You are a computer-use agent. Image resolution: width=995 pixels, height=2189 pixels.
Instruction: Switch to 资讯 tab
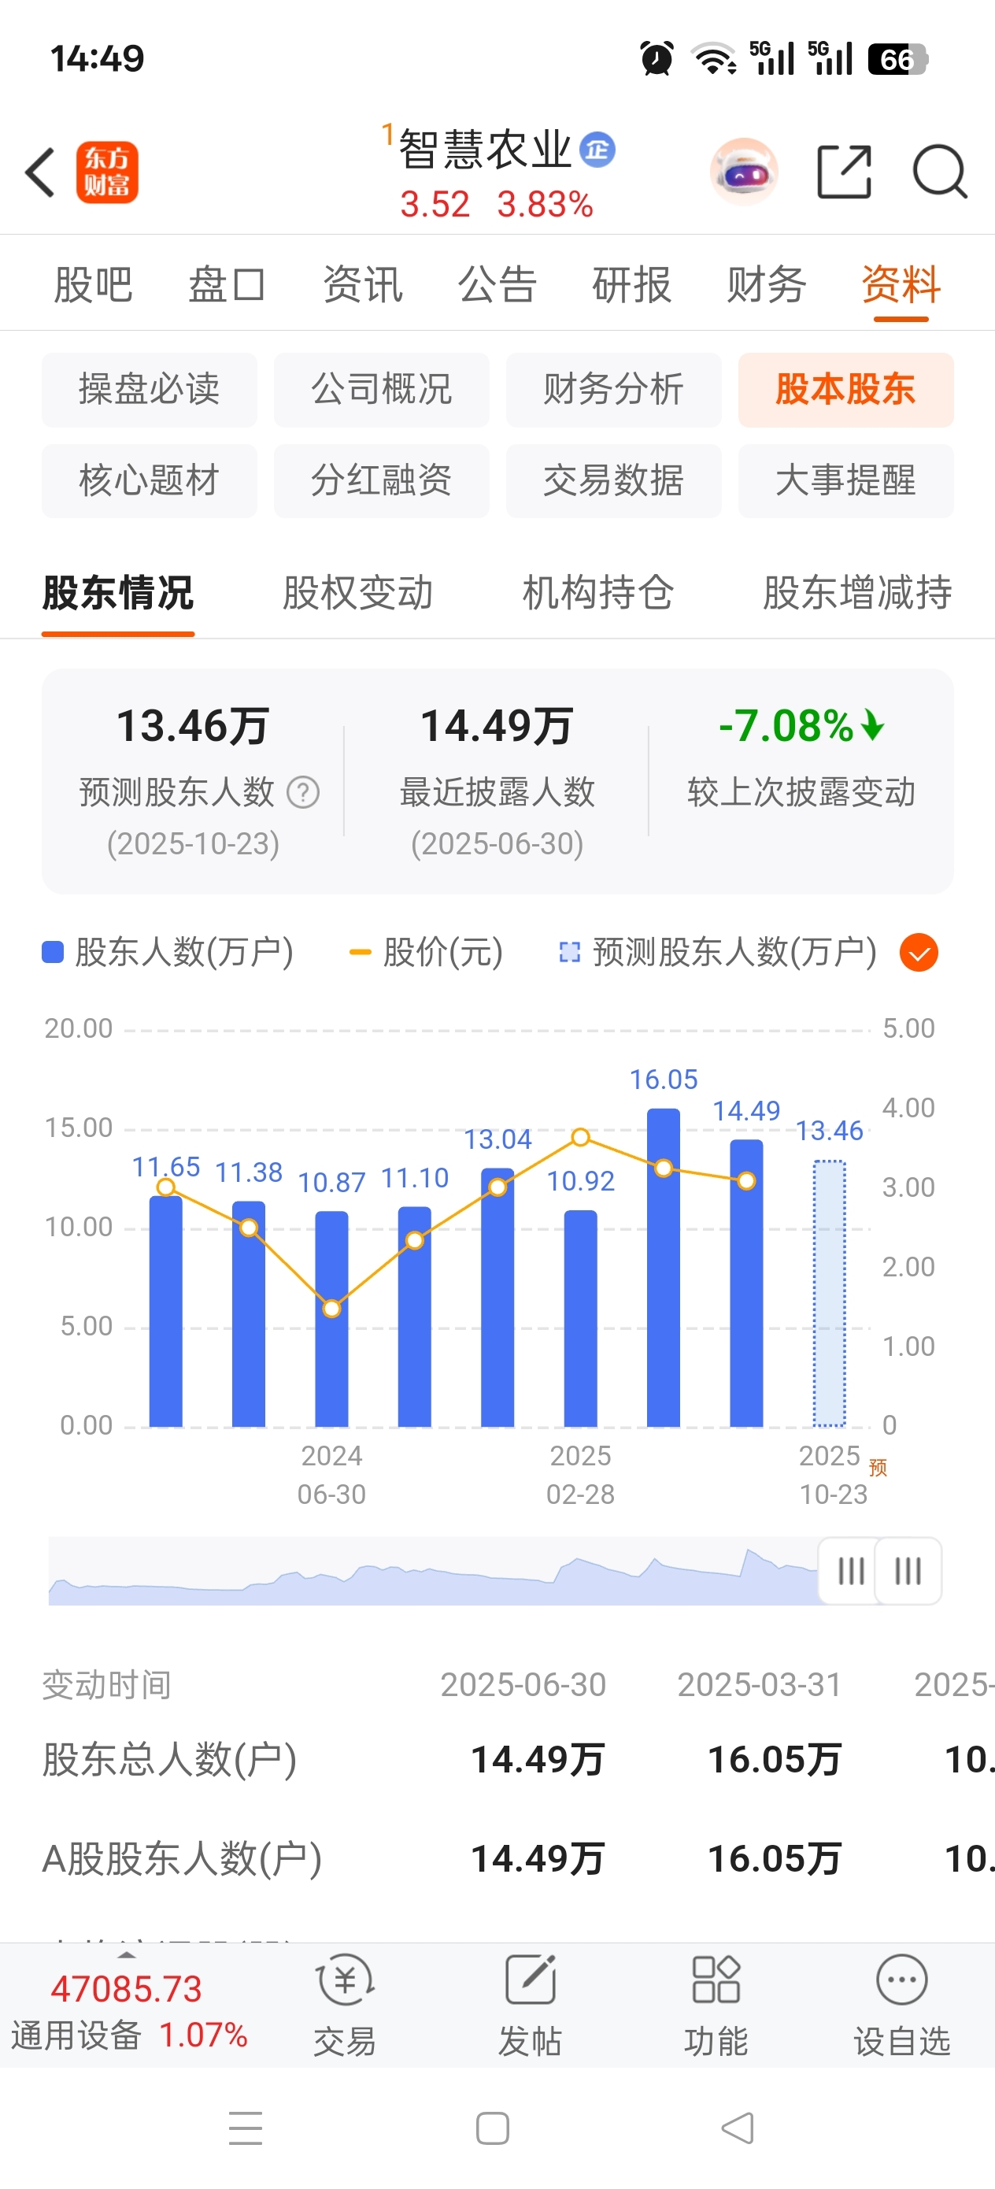coord(362,283)
